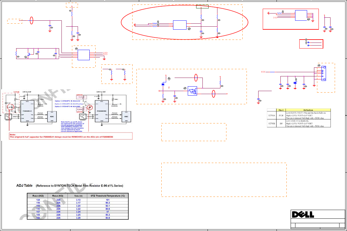
Task: Click the VADJ cell reading 2.29
Action: point(78,218)
